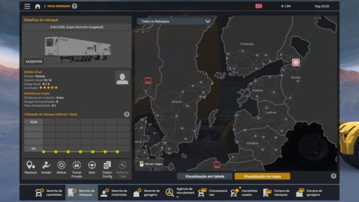Click the first utilization chart data point
The width and height of the screenshot is (359, 202).
(44, 152)
